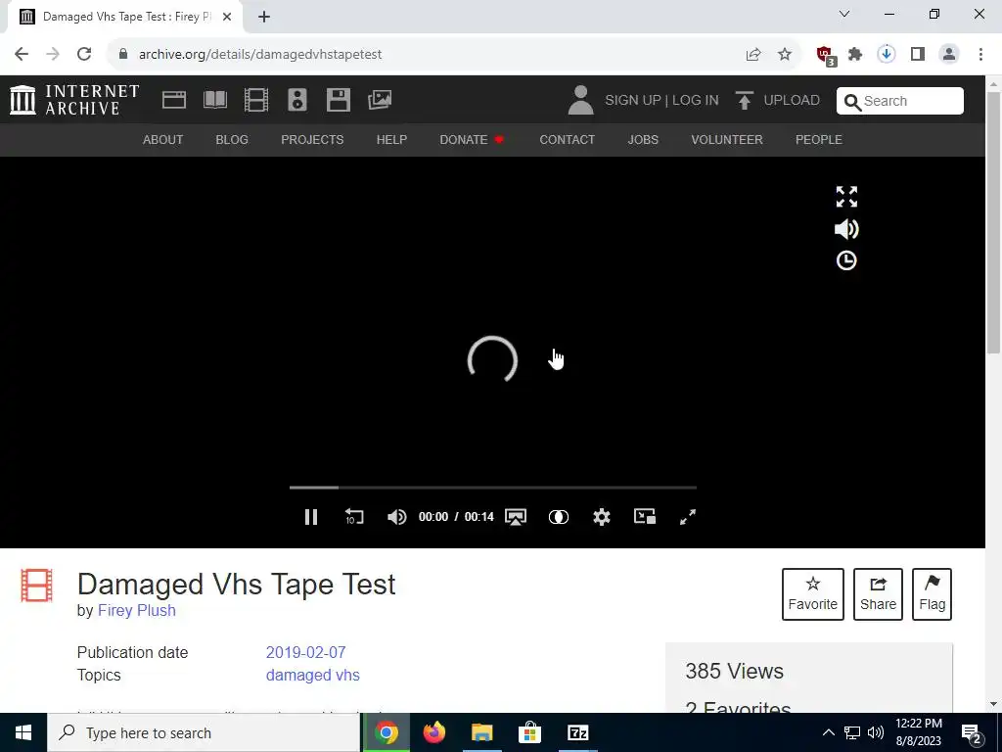Open the PROJECTS menu item

click(312, 139)
